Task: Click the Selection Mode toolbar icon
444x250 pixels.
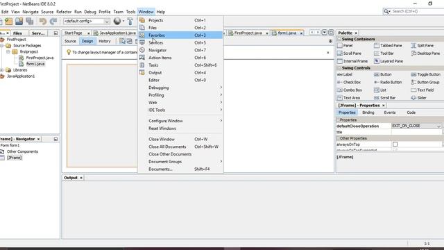Action: (122, 42)
